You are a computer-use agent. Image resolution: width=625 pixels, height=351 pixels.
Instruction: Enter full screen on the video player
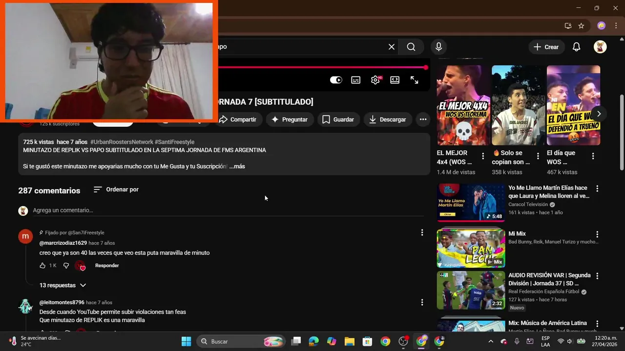pyautogui.click(x=415, y=80)
